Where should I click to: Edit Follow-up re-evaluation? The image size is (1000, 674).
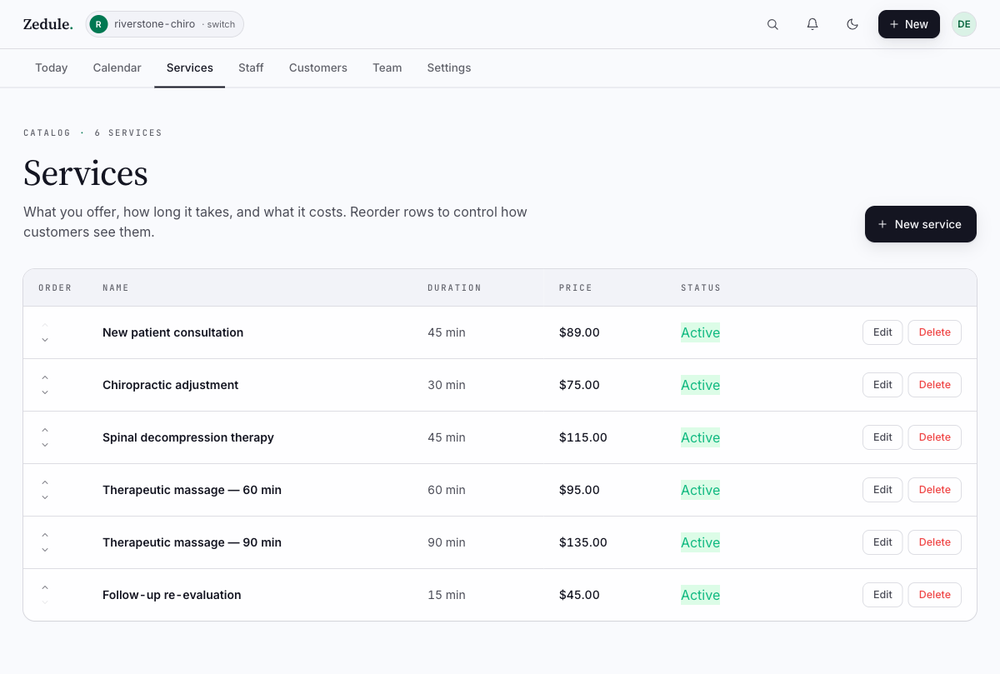(882, 595)
